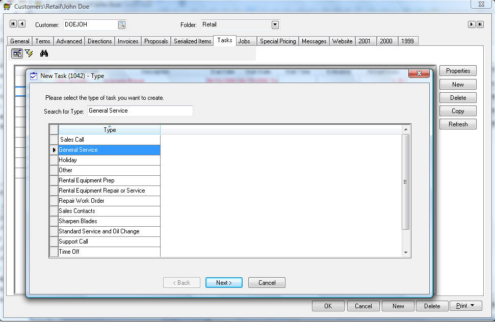Click the filter funnel icon with lightning bolt
The image size is (495, 322).
(29, 53)
